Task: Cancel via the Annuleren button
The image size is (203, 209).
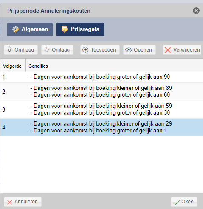Action: (x=23, y=202)
